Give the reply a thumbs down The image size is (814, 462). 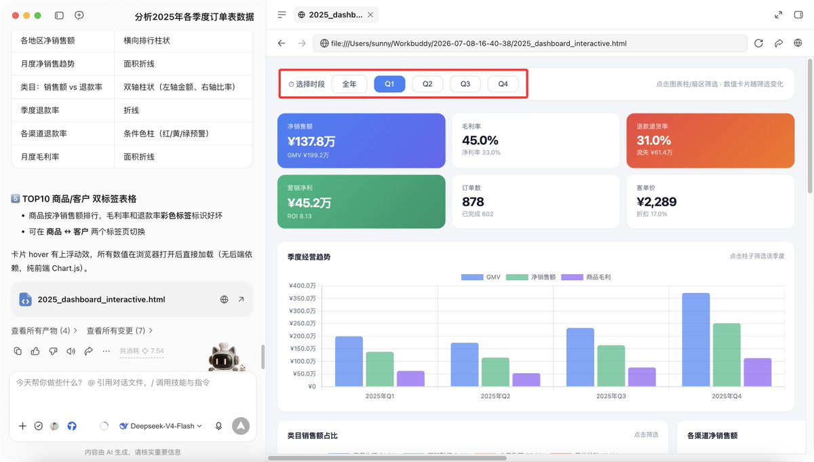pos(53,351)
